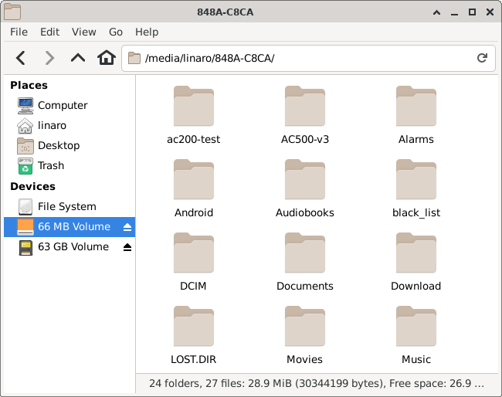The width and height of the screenshot is (502, 397).
Task: Select the ac200-test folder icon
Action: [194, 106]
